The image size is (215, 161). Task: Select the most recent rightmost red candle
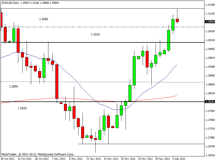tap(177, 20)
